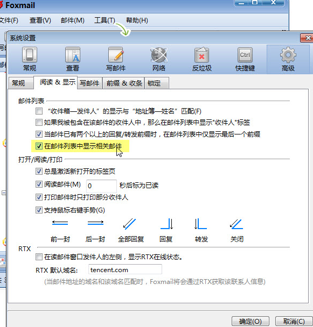Viewport: 313px width, 327px height.
Task: Open the 文件(F) menu in Foxmail
Action: [x=9, y=20]
